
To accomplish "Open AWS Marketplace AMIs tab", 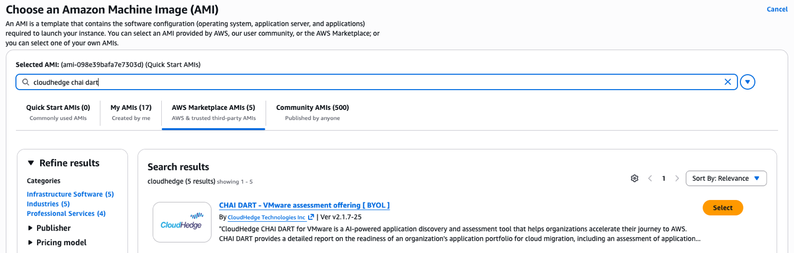I will [x=213, y=112].
